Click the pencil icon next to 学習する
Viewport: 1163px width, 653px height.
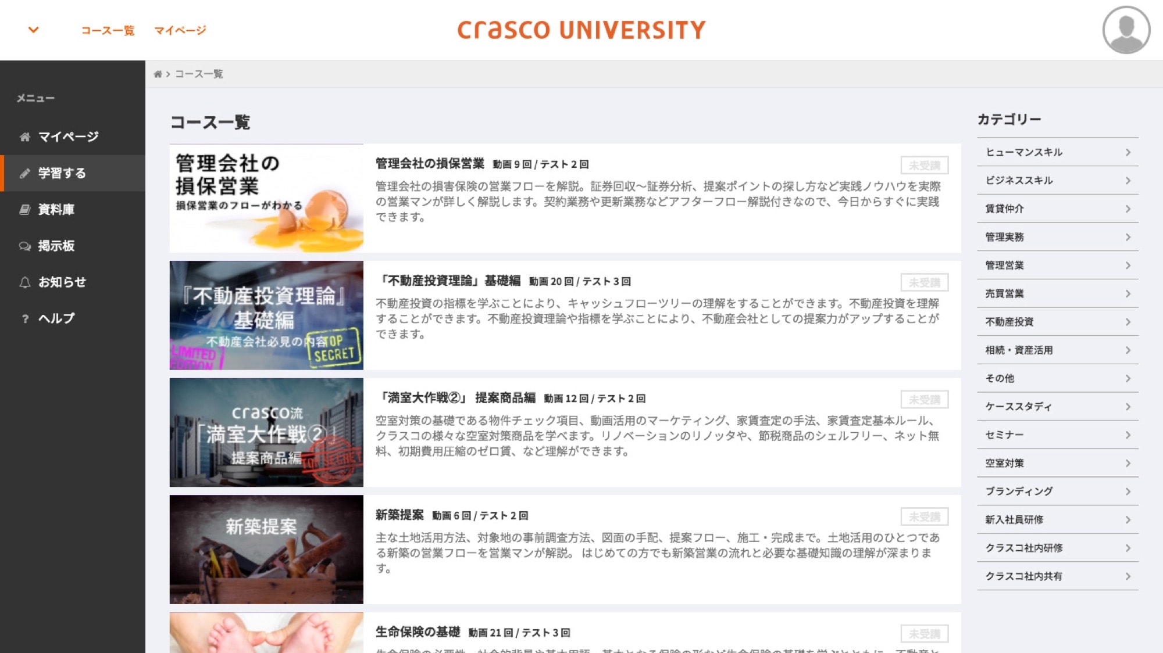pyautogui.click(x=24, y=173)
